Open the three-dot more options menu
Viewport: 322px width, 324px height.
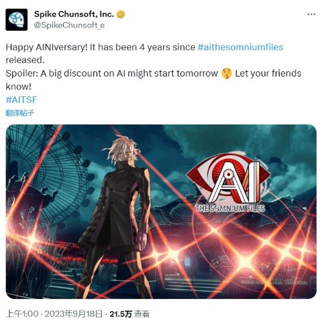311,14
